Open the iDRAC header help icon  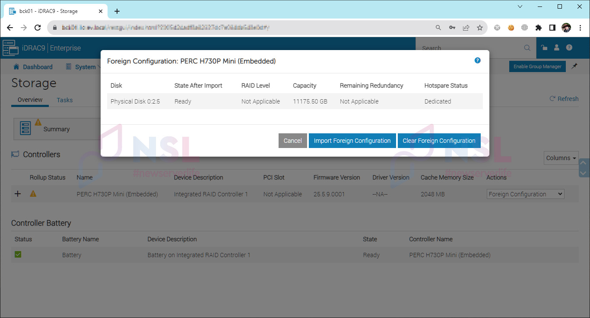click(x=569, y=47)
